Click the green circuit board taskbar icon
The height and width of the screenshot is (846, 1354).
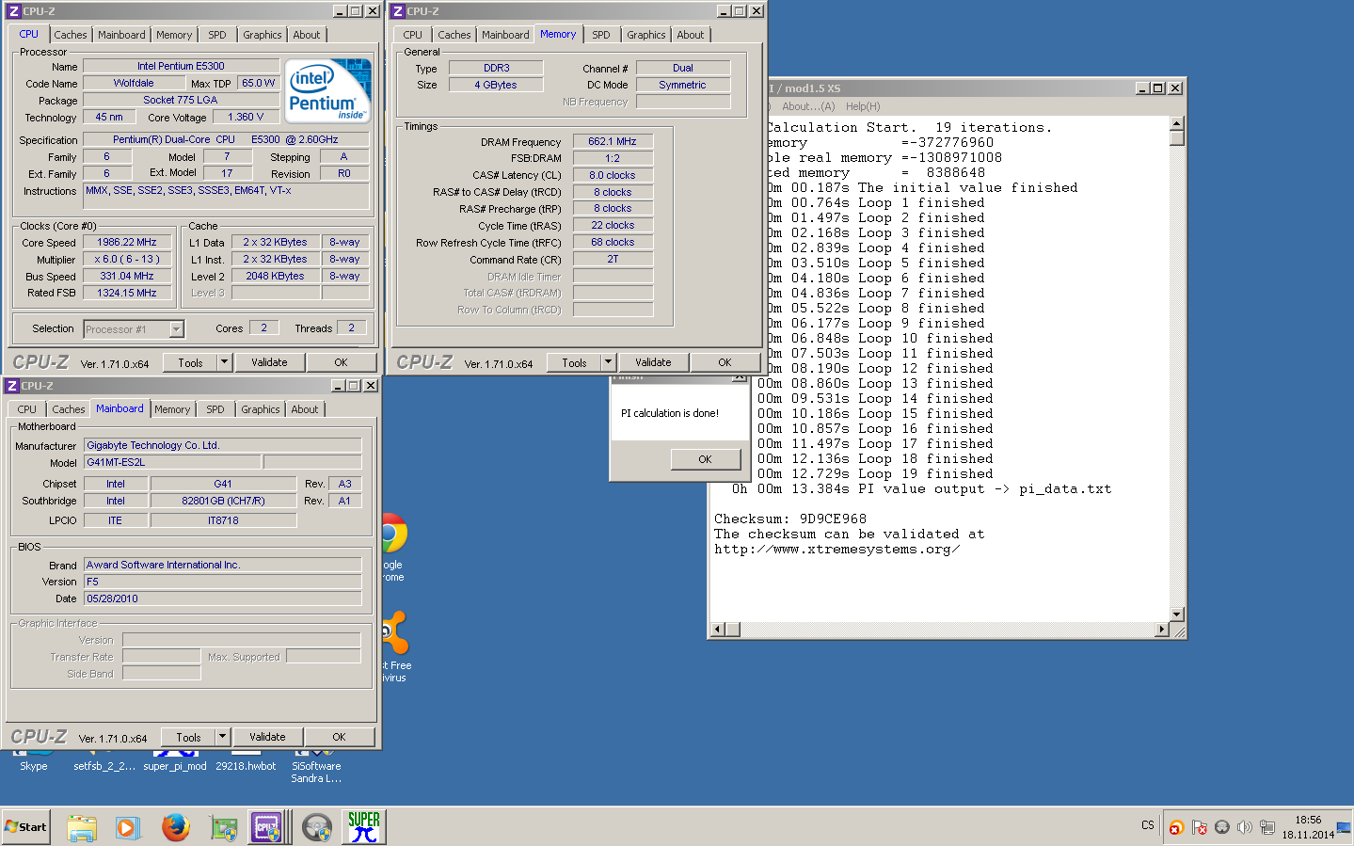(x=223, y=827)
